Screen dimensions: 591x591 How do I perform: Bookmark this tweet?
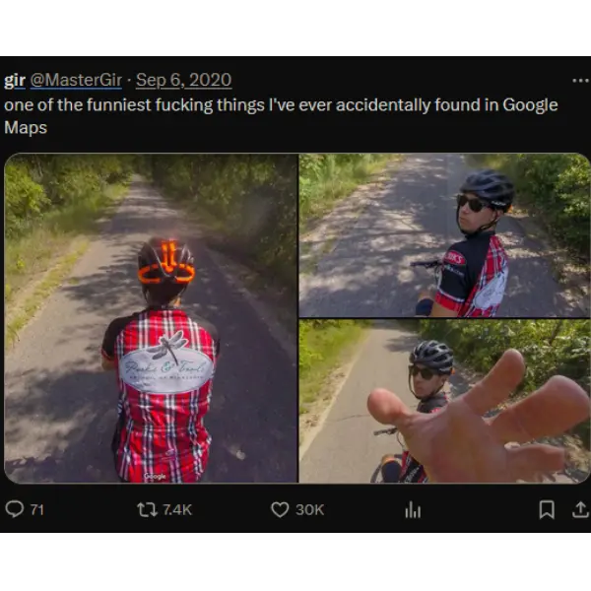(546, 509)
